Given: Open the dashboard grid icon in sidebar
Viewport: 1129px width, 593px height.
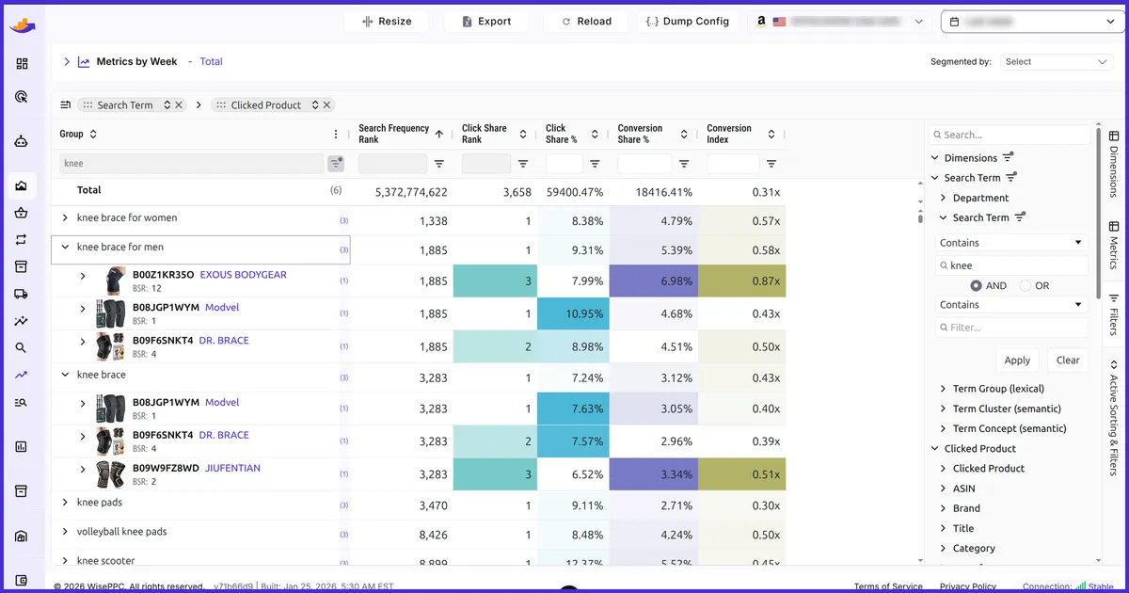Looking at the screenshot, I should click(x=22, y=64).
